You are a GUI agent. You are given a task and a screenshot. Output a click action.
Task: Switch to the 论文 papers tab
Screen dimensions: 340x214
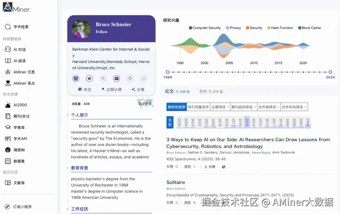[x=177, y=91]
